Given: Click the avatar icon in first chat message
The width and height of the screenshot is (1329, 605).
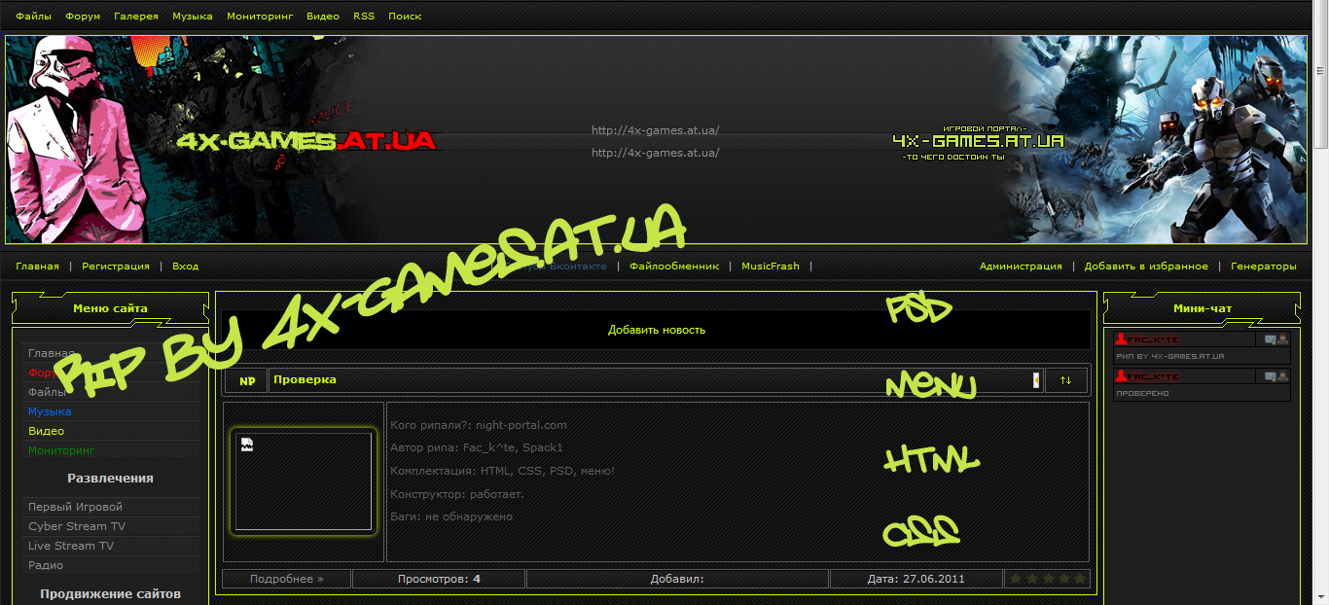Looking at the screenshot, I should point(1282,339).
